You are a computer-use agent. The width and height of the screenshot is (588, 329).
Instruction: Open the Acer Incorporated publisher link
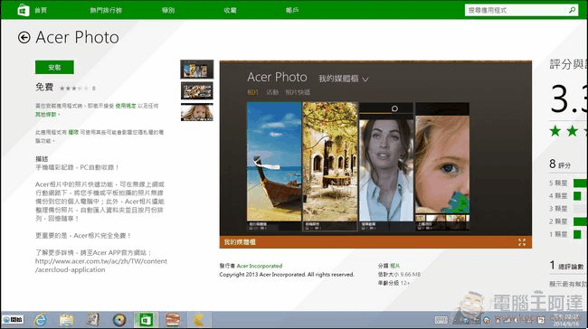(x=259, y=266)
